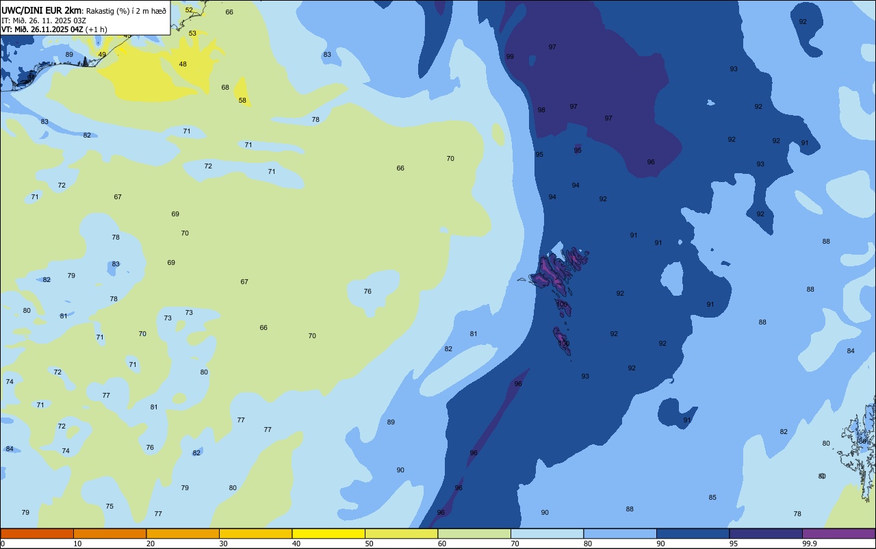The height and width of the screenshot is (549, 876).
Task: Click the 'UWC/DINI EUR 2km' title text
Action: coord(41,10)
